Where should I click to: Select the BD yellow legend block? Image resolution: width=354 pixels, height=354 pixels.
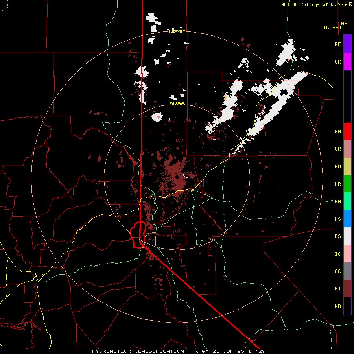pos(347,167)
